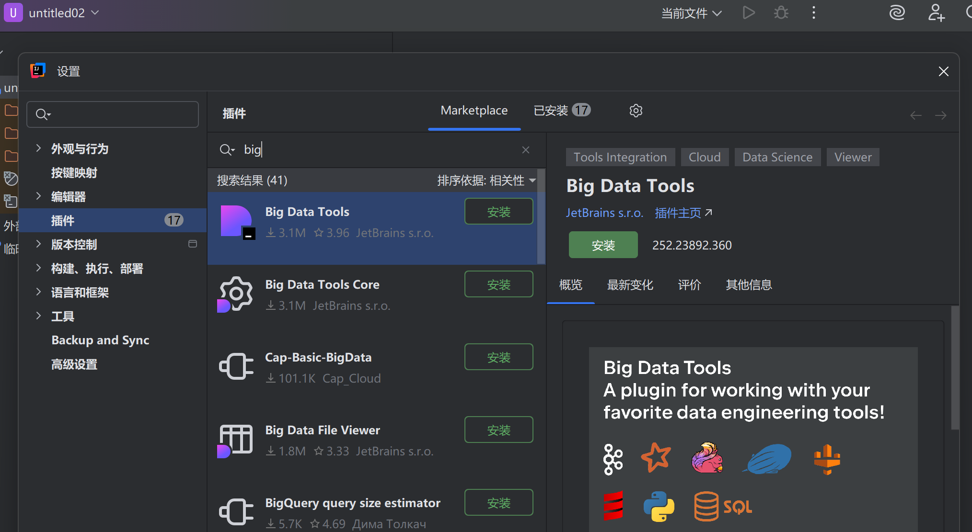Select Backup and Sync settings item
This screenshot has height=532, width=972.
[x=100, y=340]
